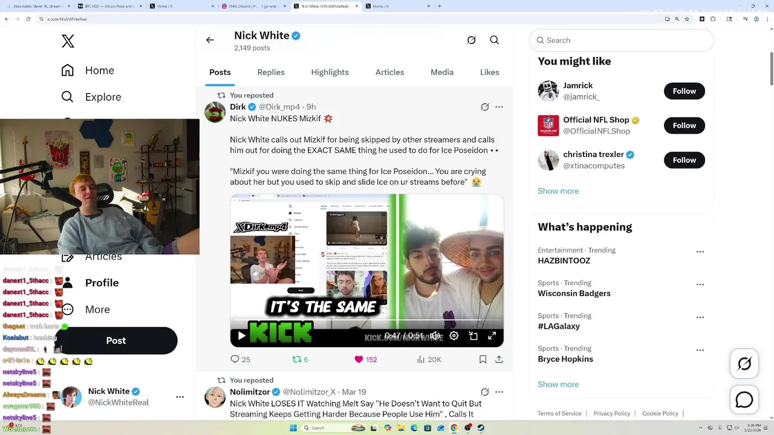Open the Windows Start menu
The width and height of the screenshot is (774, 435).
[293, 428]
